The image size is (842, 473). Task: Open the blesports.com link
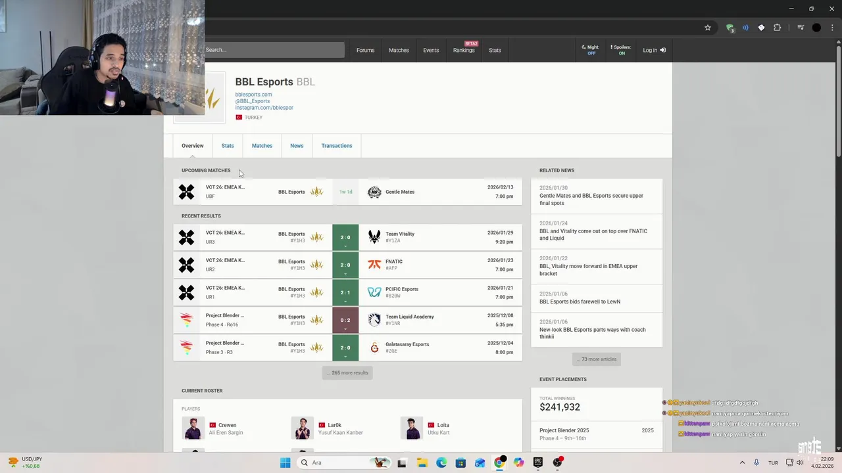pyautogui.click(x=253, y=95)
